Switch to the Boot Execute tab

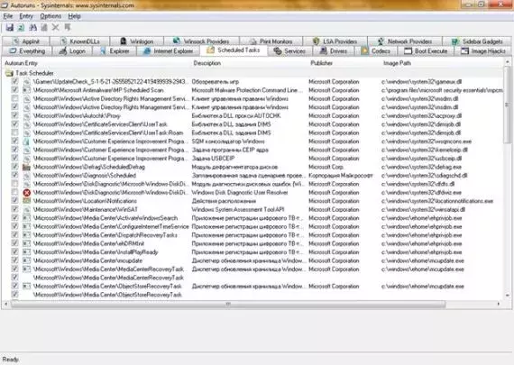[426, 51]
